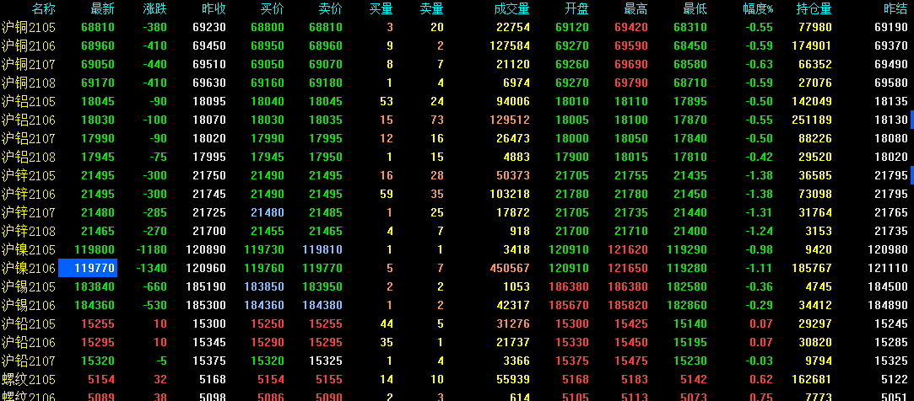Click volume 127584 for 沪铜2106

(510, 46)
